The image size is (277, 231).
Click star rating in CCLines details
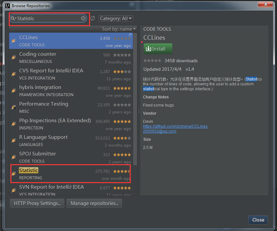point(152,61)
